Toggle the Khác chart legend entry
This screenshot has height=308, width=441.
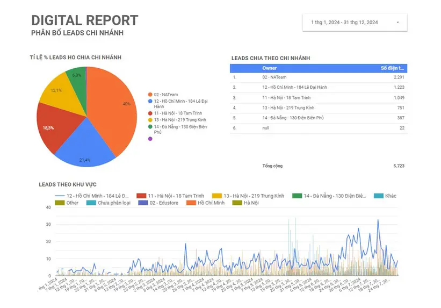pyautogui.click(x=385, y=196)
